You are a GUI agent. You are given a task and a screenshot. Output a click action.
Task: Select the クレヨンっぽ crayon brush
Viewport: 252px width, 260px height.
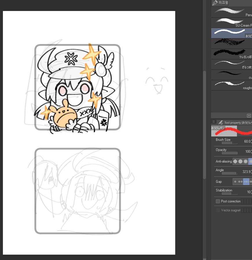(x=231, y=54)
